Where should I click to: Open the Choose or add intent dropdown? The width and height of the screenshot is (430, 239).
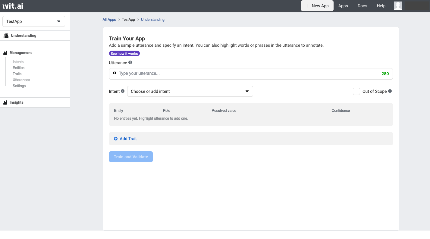[190, 91]
